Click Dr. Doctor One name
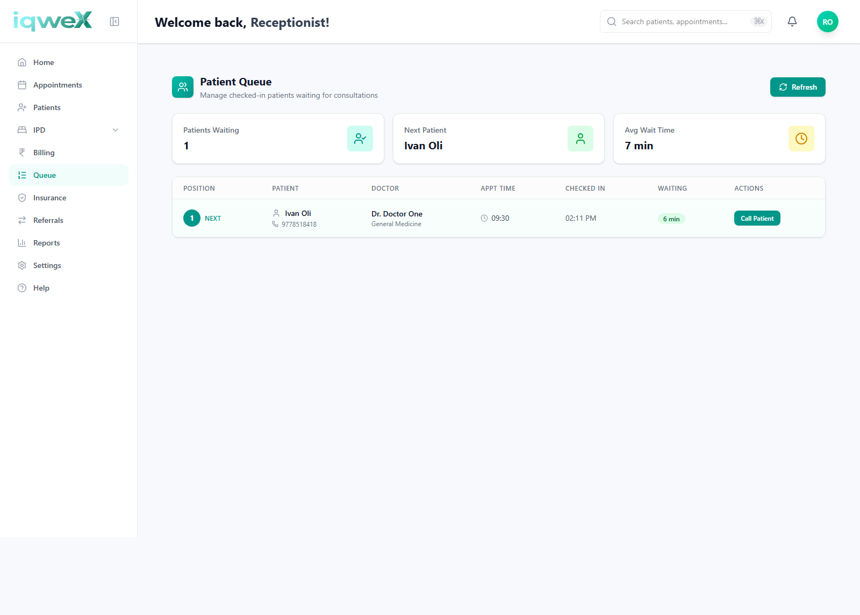860x615 pixels. (x=397, y=214)
